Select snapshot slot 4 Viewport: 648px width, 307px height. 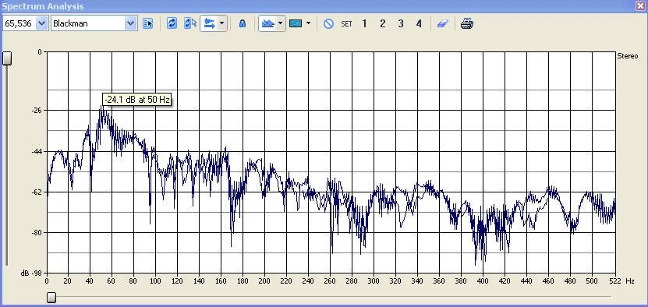pos(419,23)
